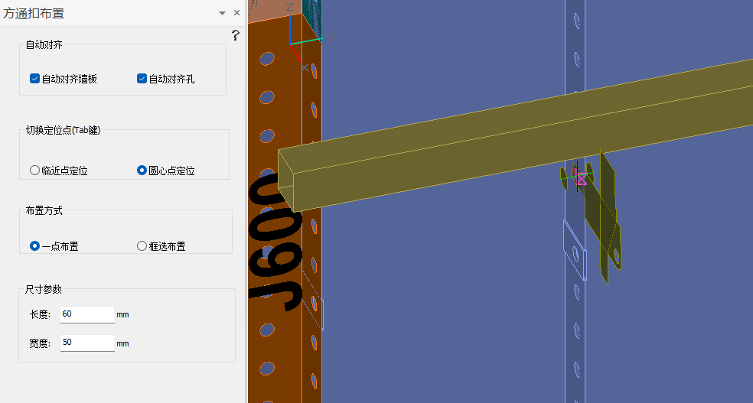Click the 自动对齐 group label

(44, 44)
